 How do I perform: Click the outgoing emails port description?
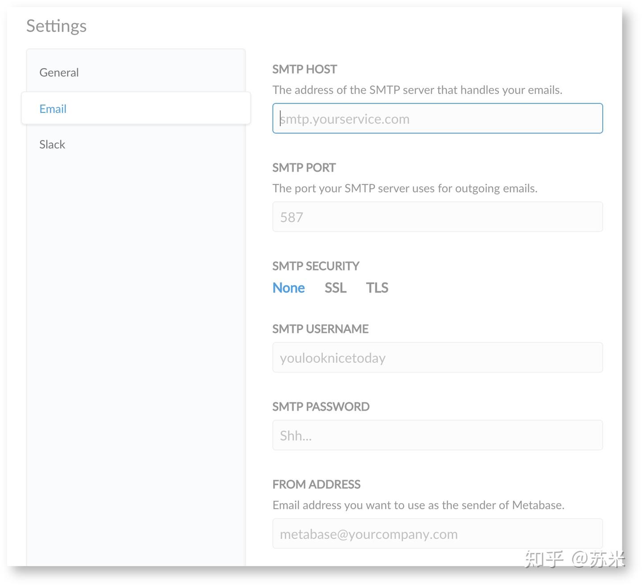[405, 189]
